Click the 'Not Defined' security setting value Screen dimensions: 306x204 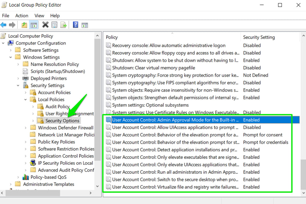click(x=256, y=75)
